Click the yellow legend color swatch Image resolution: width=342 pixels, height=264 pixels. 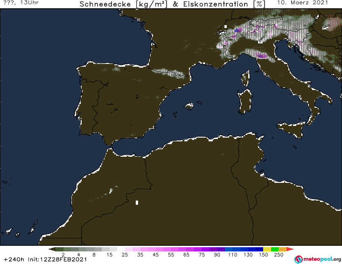267,249
